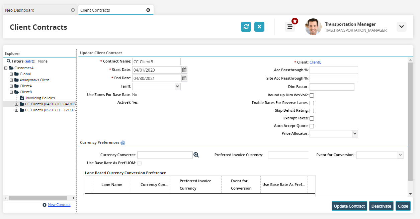Expand the user profile chevron menu
The image size is (420, 219).
coord(401,27)
